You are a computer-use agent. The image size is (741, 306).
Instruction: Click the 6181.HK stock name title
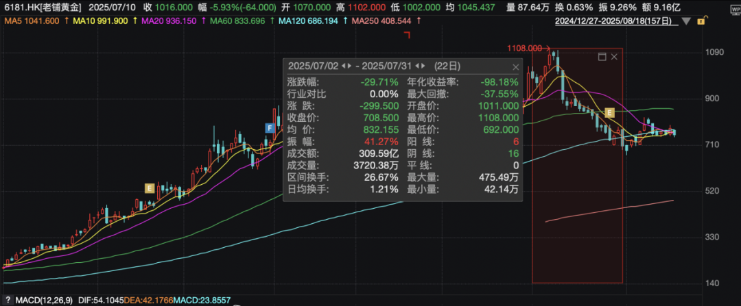click(43, 8)
